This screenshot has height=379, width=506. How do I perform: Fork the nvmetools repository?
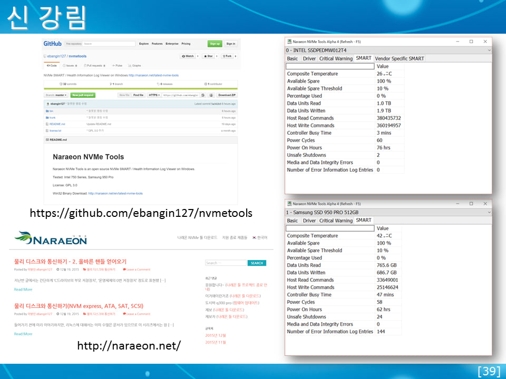(x=227, y=56)
